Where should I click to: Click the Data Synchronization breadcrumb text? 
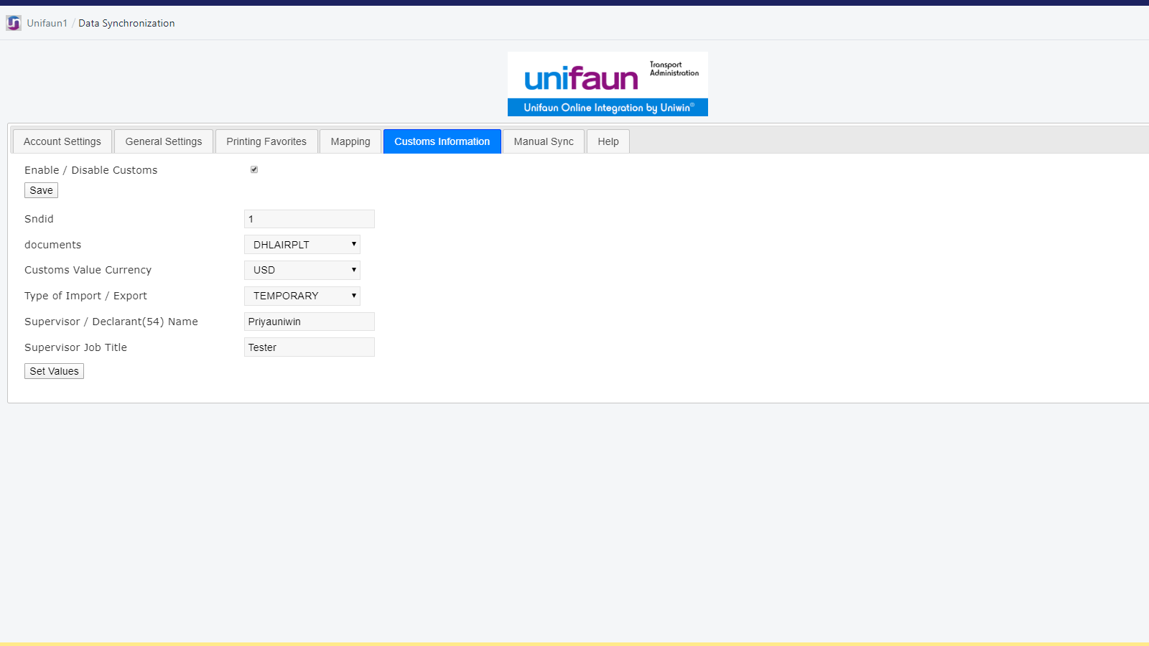tap(126, 23)
